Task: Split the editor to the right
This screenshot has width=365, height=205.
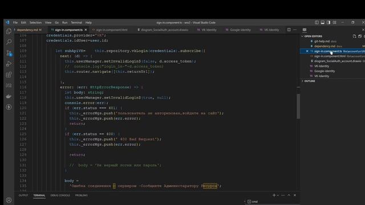Action: click(289, 30)
